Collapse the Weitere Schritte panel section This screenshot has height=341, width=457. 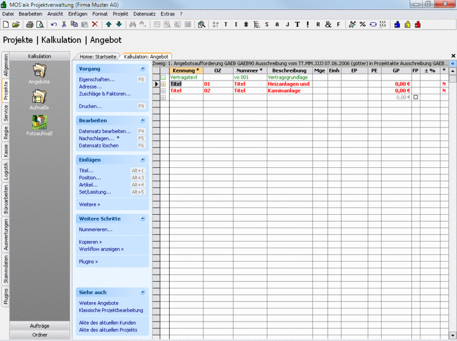143,219
